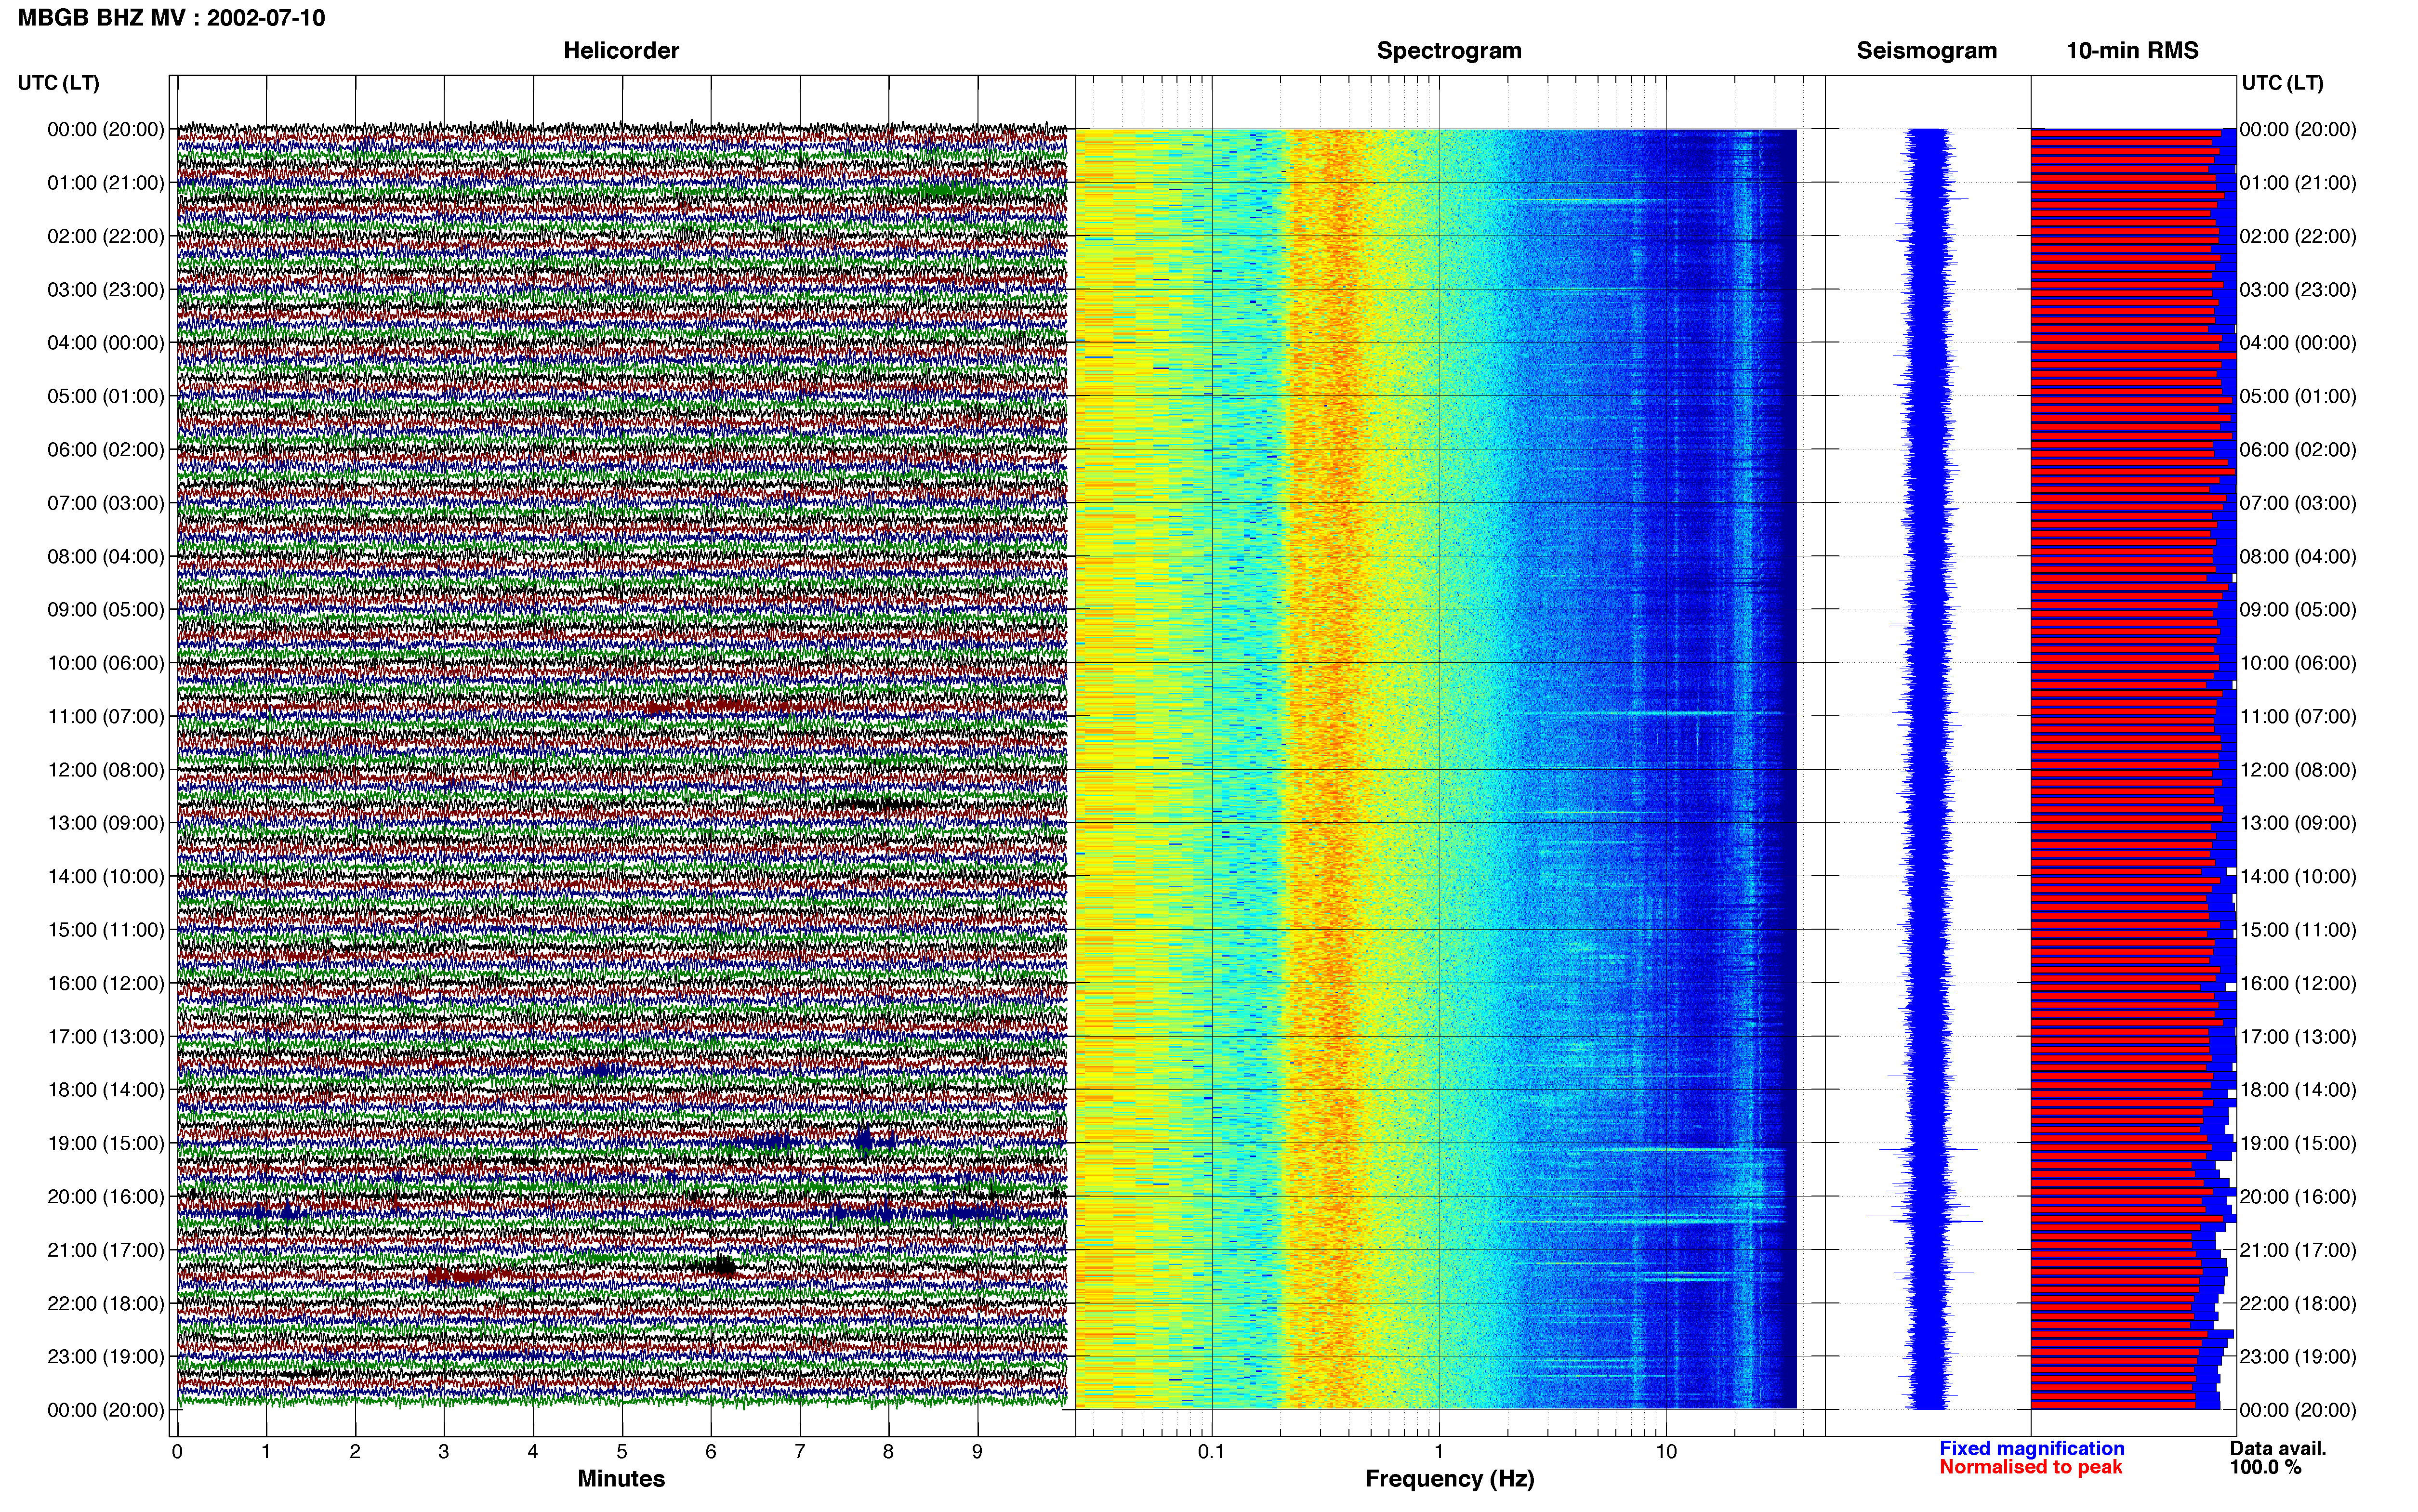Click the 'Minutes' axis title
This screenshot has width=2418, height=1512.
coord(621,1479)
